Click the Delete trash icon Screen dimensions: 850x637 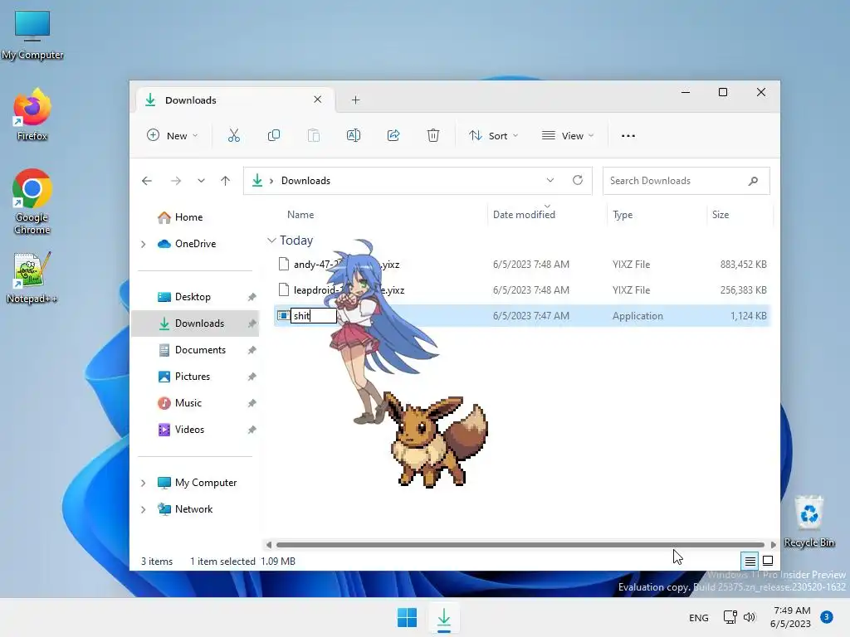click(433, 135)
